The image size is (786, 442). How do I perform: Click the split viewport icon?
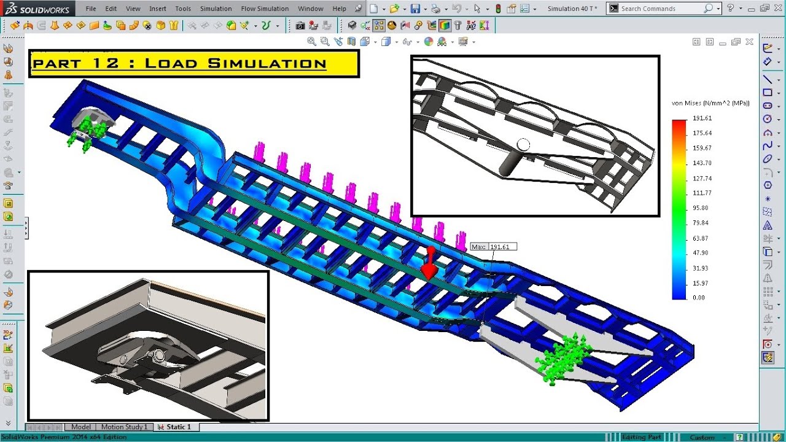(696, 42)
